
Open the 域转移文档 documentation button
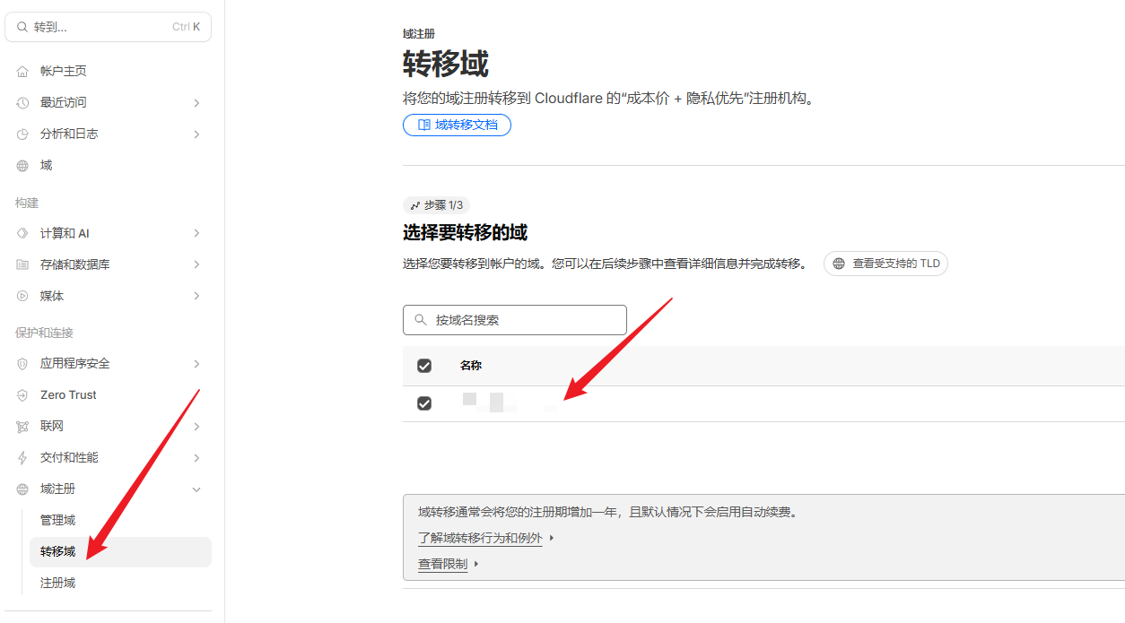(x=457, y=125)
